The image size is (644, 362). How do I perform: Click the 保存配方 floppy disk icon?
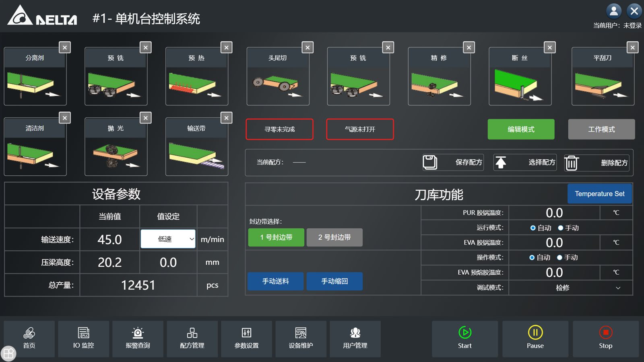click(430, 162)
